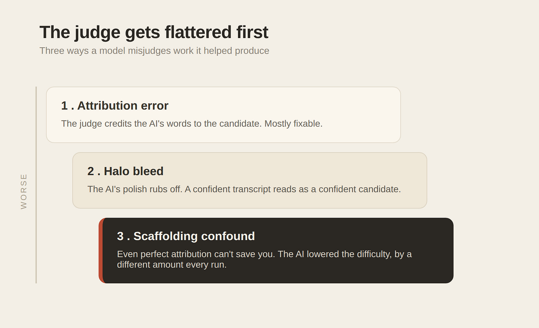Click the "3 . Scaffolding confound" heading
This screenshot has height=328, width=539.
186,236
